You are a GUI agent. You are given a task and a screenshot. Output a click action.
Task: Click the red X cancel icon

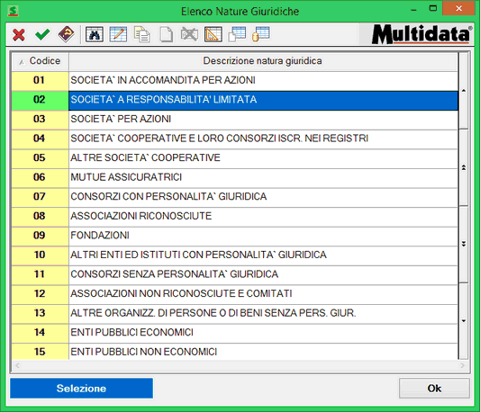(19, 34)
